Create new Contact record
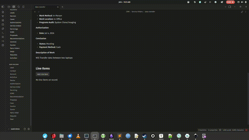249x140 pixels. point(13,71)
